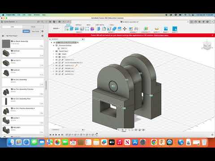Viewport: 215px width, 161px height.
Task: Click the New Folder button
Action: pyautogui.click(x=35, y=31)
